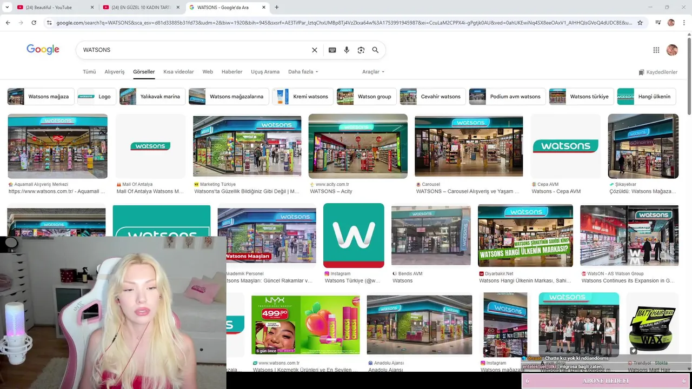Open the tab search chevron in tab strip
This screenshot has width=692, height=389.
coord(7,7)
